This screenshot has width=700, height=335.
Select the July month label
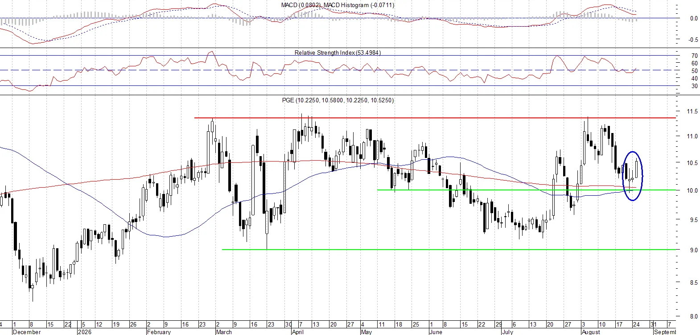coord(507,332)
